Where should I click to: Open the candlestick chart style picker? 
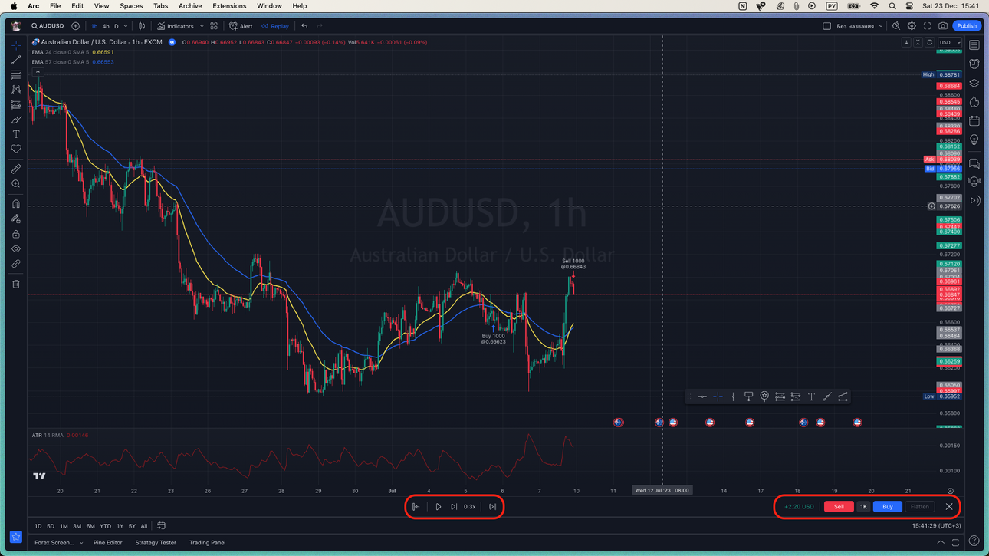142,26
